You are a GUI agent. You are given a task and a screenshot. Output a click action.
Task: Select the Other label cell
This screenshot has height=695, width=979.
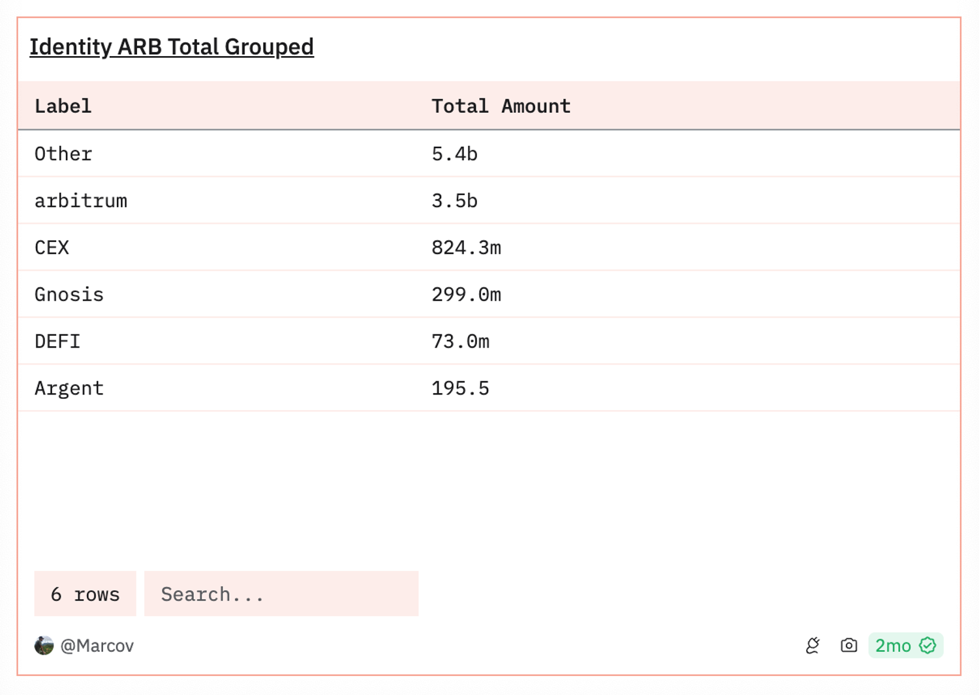tap(63, 154)
